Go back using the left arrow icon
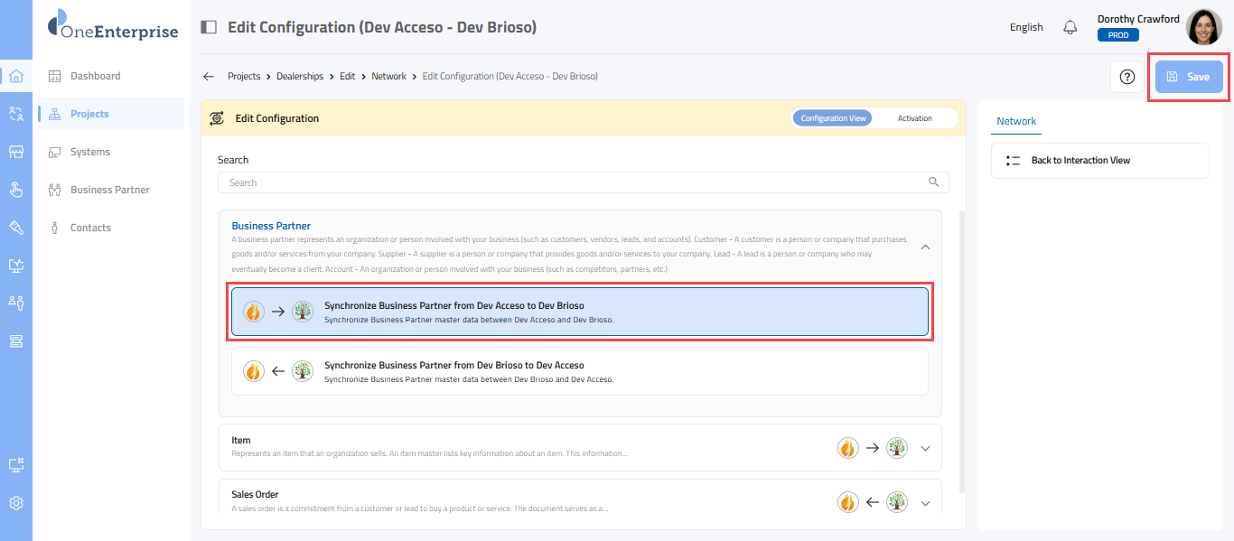Screen dimensions: 1234x541 (x=209, y=77)
